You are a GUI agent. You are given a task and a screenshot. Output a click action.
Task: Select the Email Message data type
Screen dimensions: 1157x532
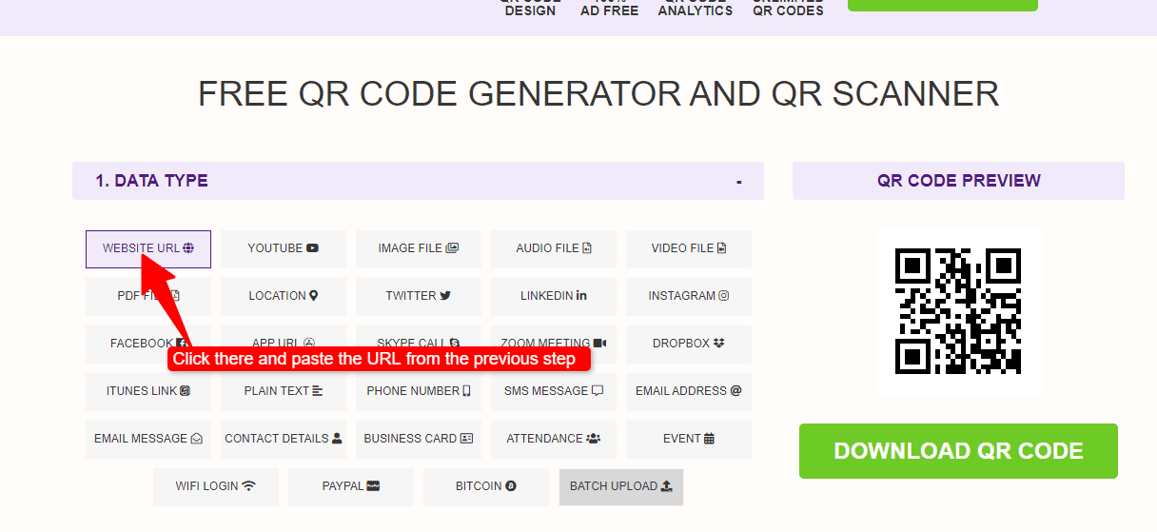pos(148,439)
